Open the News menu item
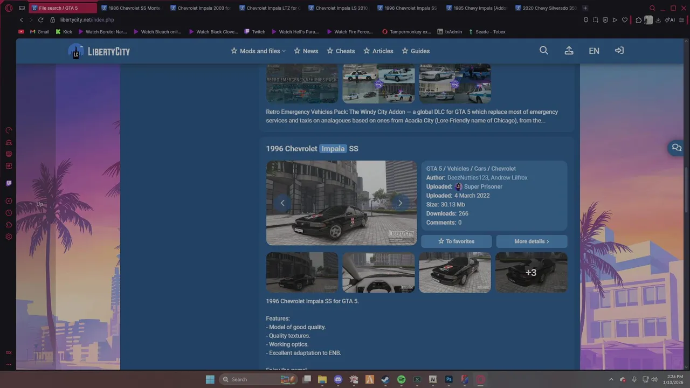690x388 pixels. 306,51
